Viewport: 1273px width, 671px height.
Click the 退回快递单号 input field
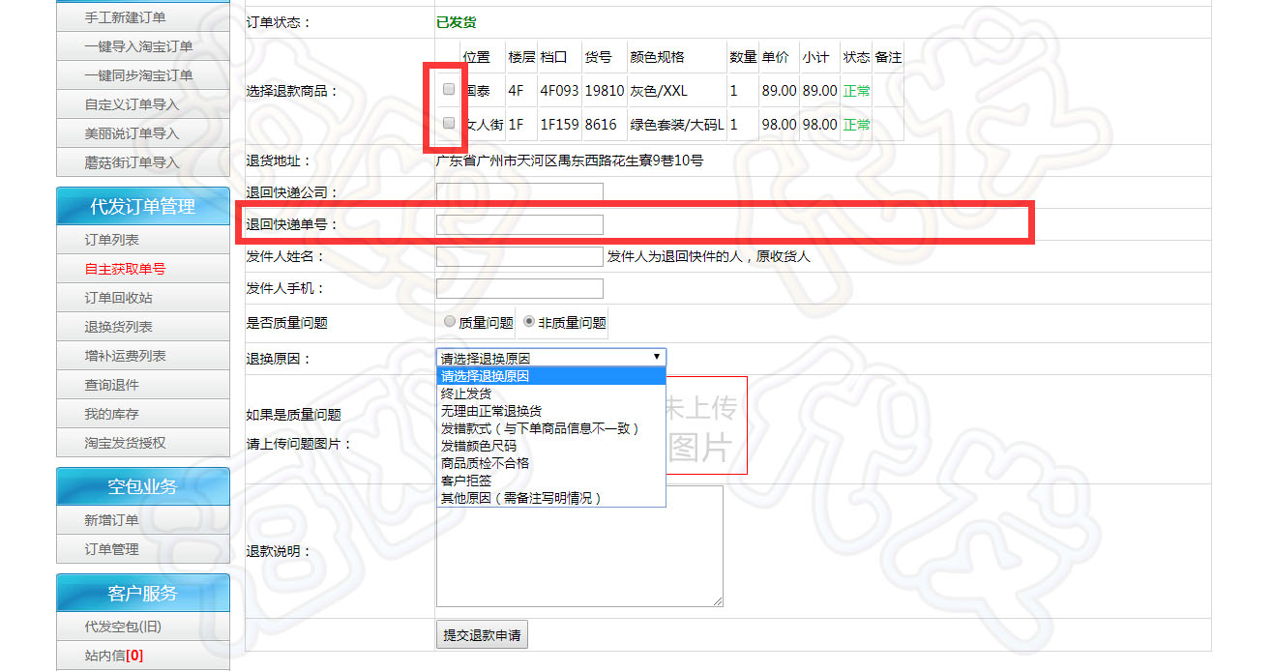tap(519, 224)
